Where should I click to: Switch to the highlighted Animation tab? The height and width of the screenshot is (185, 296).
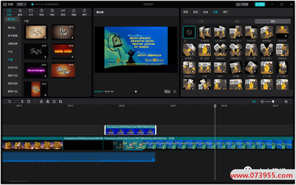(215, 12)
